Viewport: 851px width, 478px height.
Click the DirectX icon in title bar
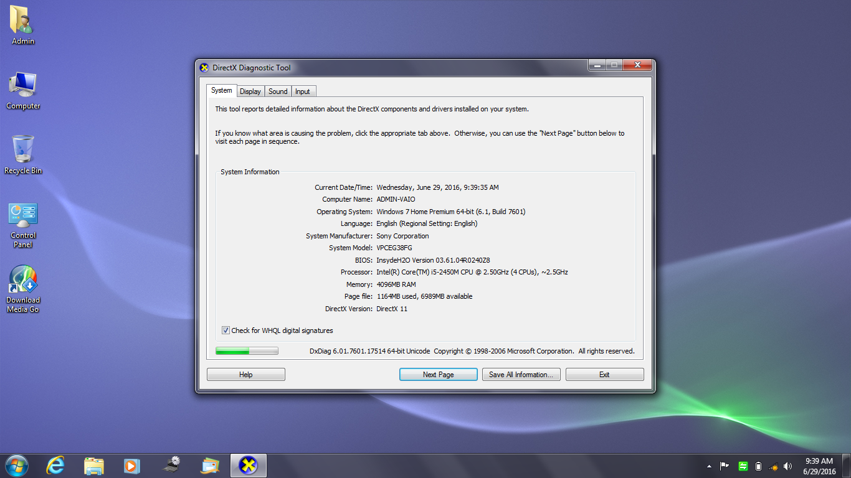(x=204, y=68)
